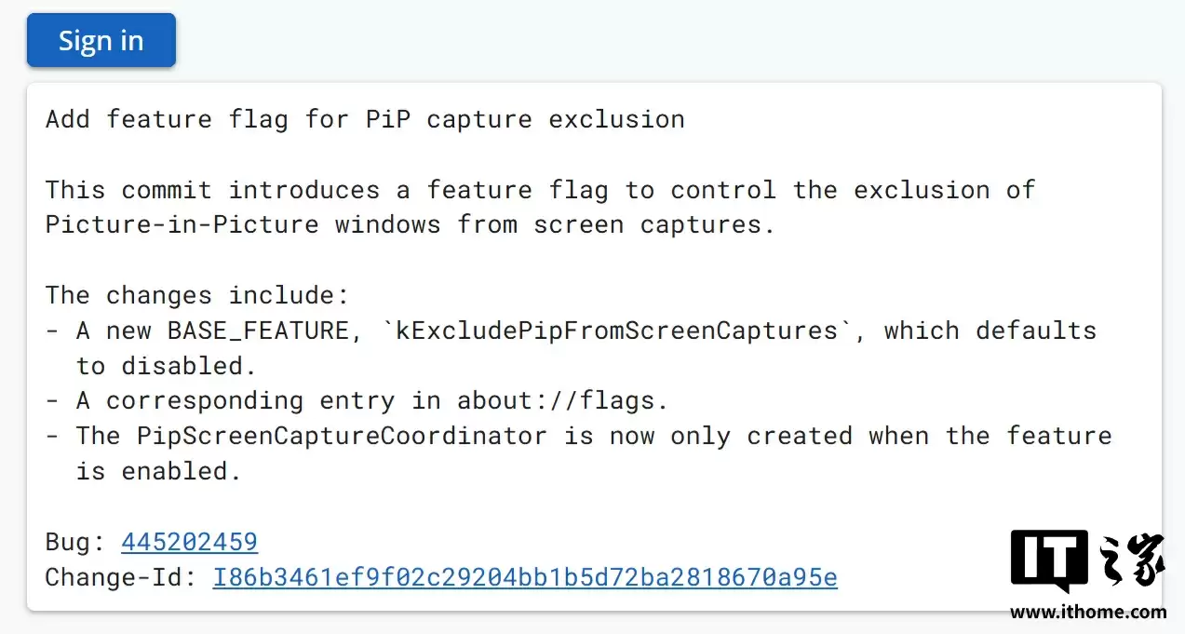This screenshot has width=1185, height=634.
Task: Click the word PipScreenCaptureCoordinator
Action: 342,436
